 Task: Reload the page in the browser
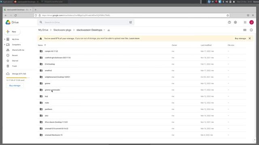click(15, 15)
